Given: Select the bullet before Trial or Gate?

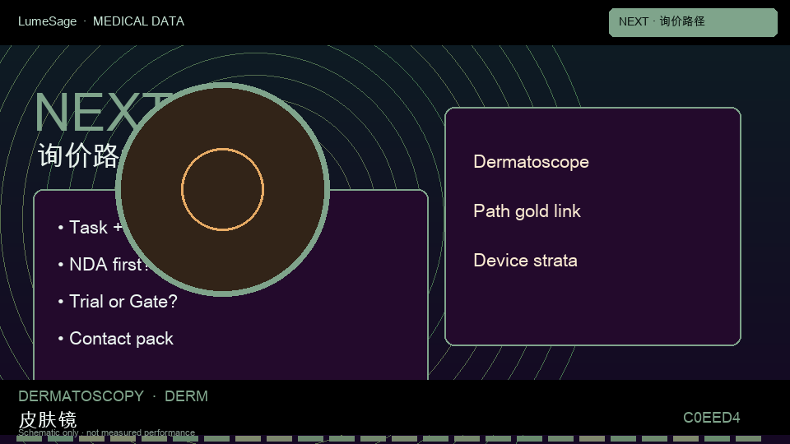Looking at the screenshot, I should (x=60, y=302).
